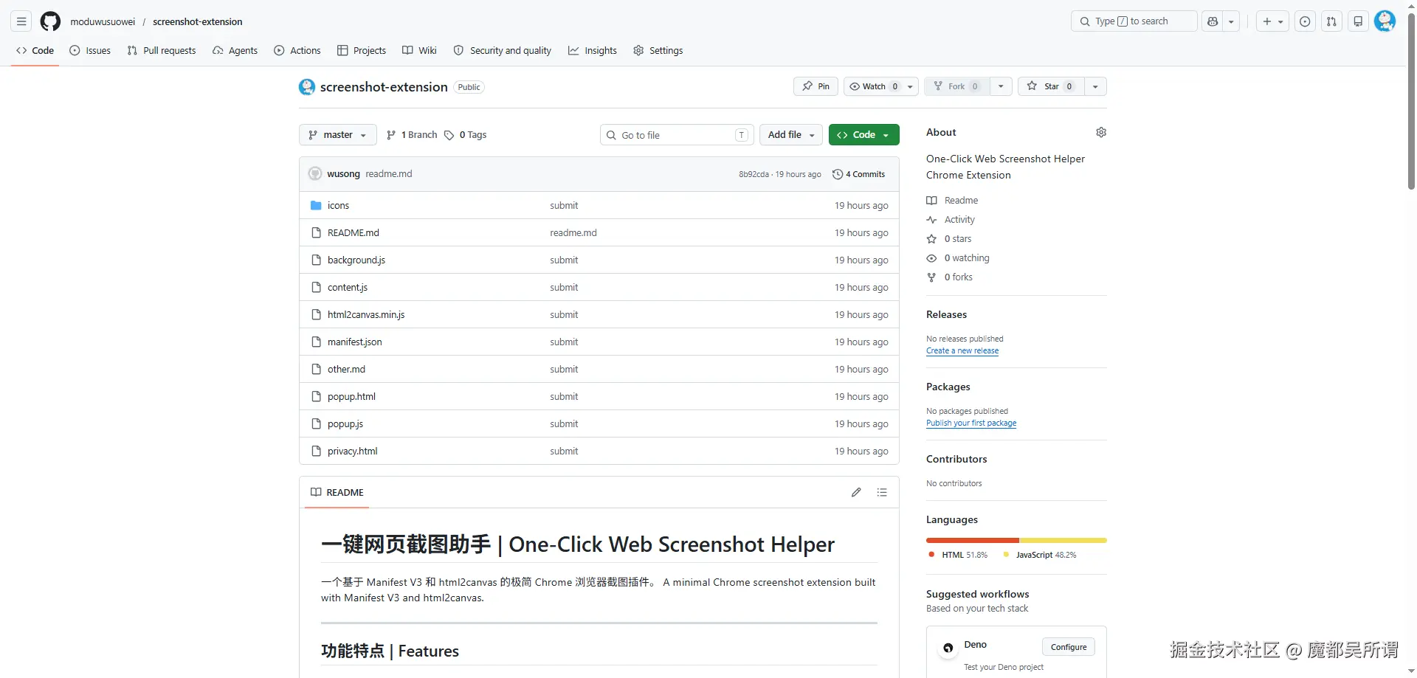This screenshot has height=678, width=1417.
Task: Open the Activity link in About
Action: (951, 220)
